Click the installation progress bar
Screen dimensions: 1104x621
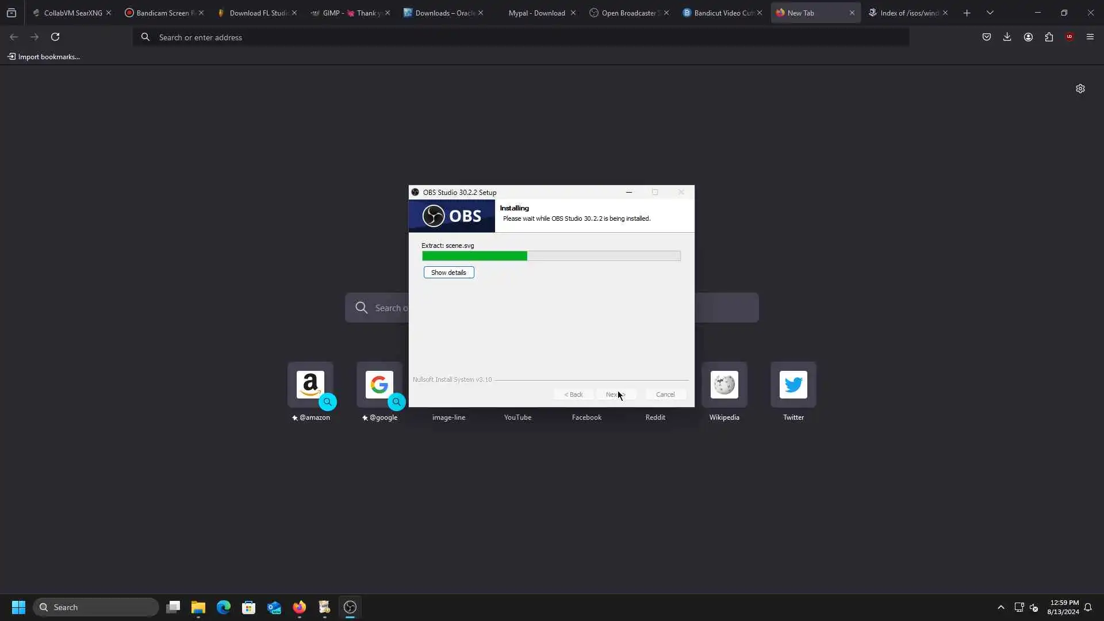coord(551,256)
